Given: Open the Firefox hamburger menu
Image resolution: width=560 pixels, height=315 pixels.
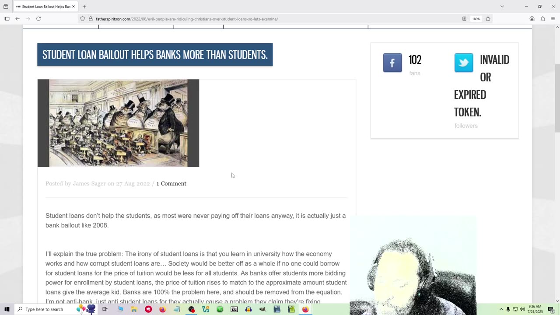Looking at the screenshot, I should [553, 19].
